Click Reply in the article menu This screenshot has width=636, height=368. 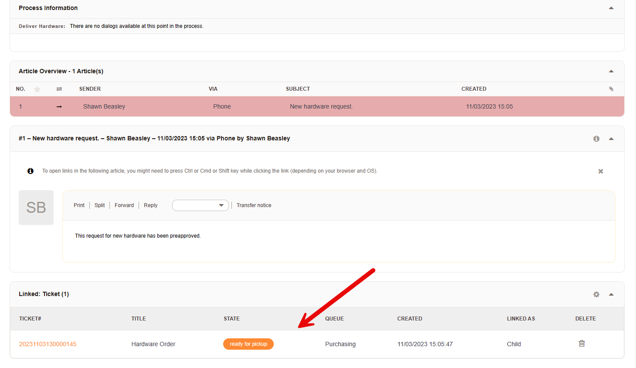coord(150,205)
